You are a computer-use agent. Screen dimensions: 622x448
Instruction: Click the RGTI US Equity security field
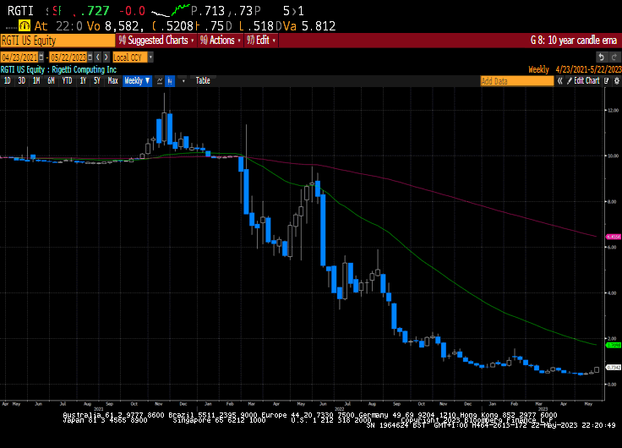pos(58,41)
